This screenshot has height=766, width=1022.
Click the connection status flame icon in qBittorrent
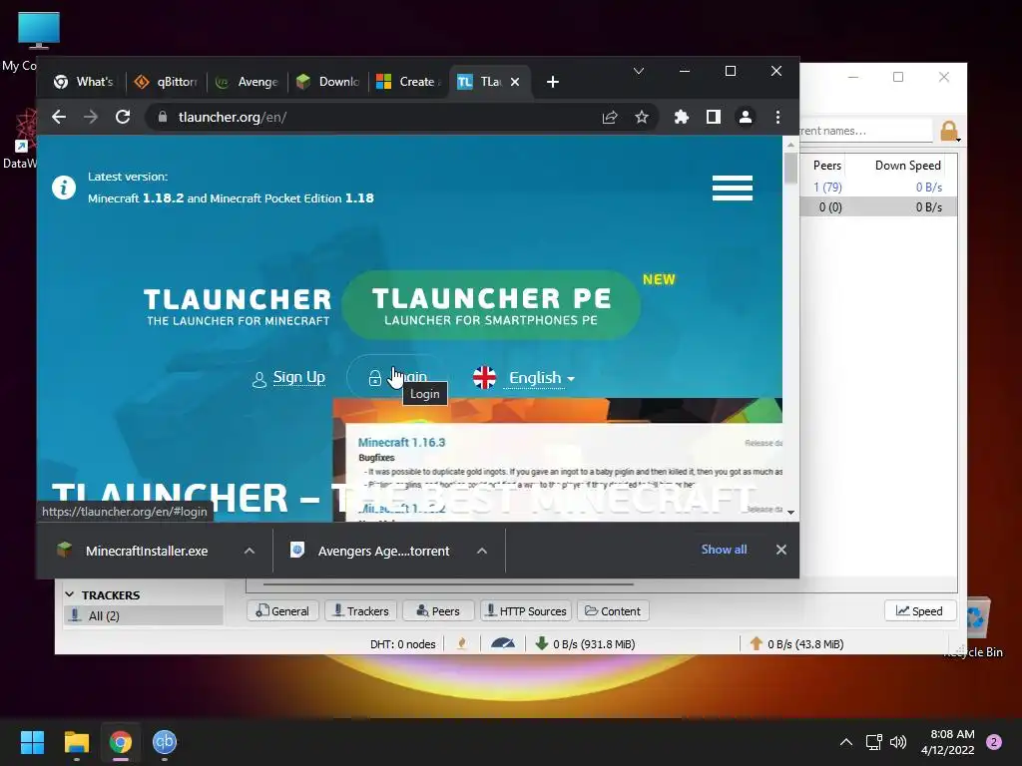click(x=461, y=644)
